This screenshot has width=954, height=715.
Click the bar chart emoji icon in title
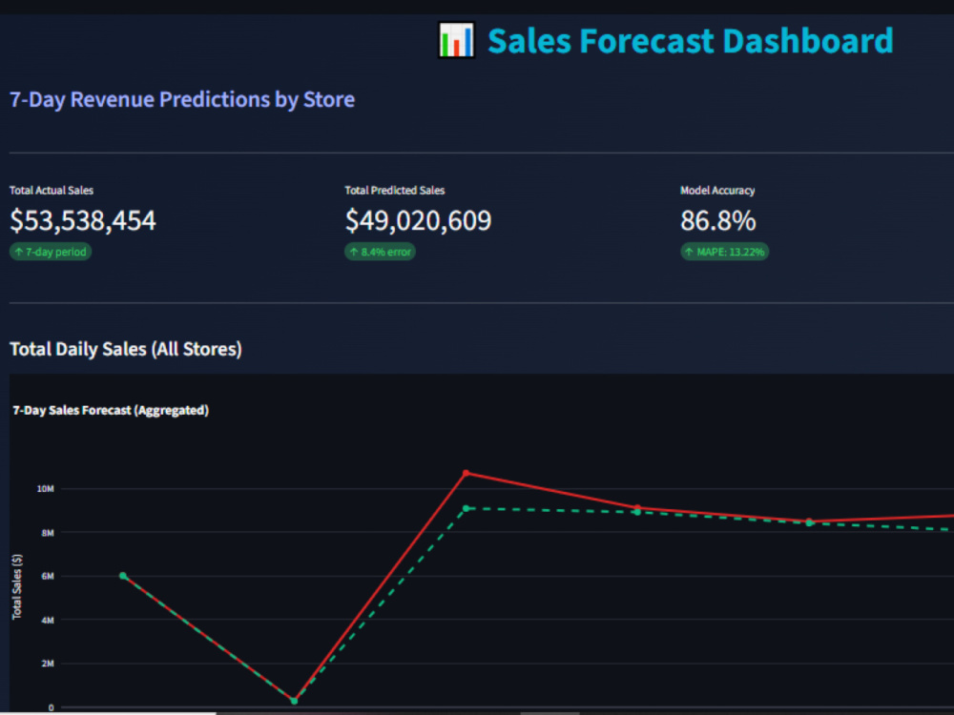coord(456,40)
